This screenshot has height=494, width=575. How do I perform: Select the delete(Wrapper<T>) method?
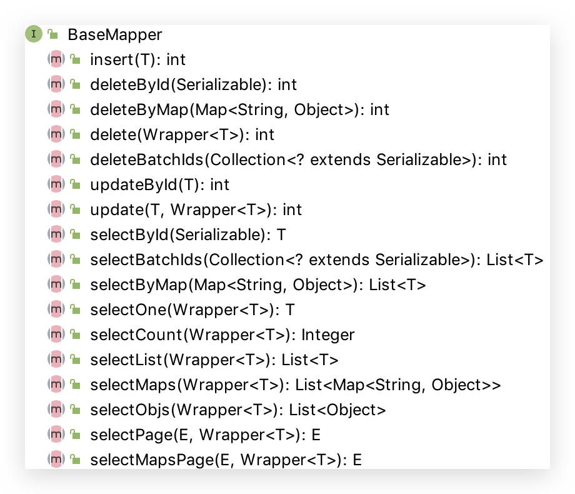tap(182, 134)
